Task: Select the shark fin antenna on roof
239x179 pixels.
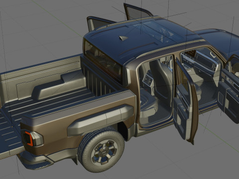Action: coord(123,38)
